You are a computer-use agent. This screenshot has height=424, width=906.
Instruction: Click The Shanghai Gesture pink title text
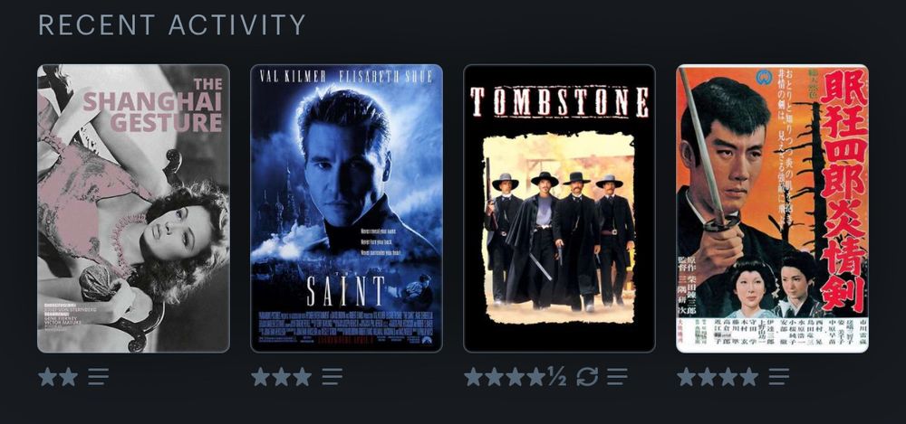coord(152,105)
